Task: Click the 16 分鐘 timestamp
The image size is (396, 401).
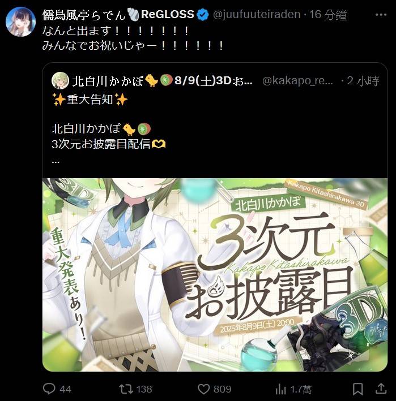Action: (328, 15)
